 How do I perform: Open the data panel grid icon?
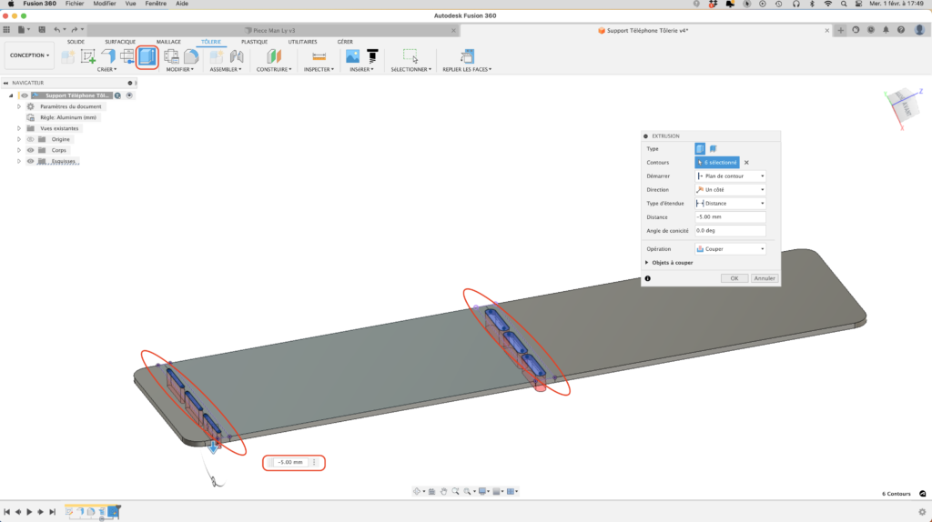coord(6,30)
